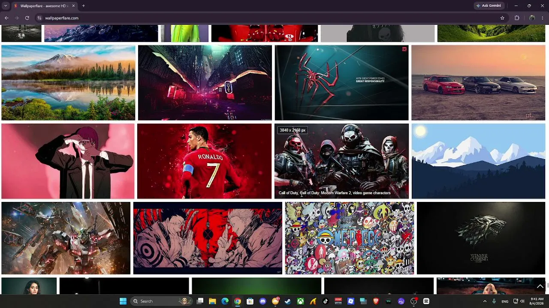This screenshot has width=549, height=308.
Task: Open the Winter Is Coming Stark wallpaper
Action: click(481, 238)
